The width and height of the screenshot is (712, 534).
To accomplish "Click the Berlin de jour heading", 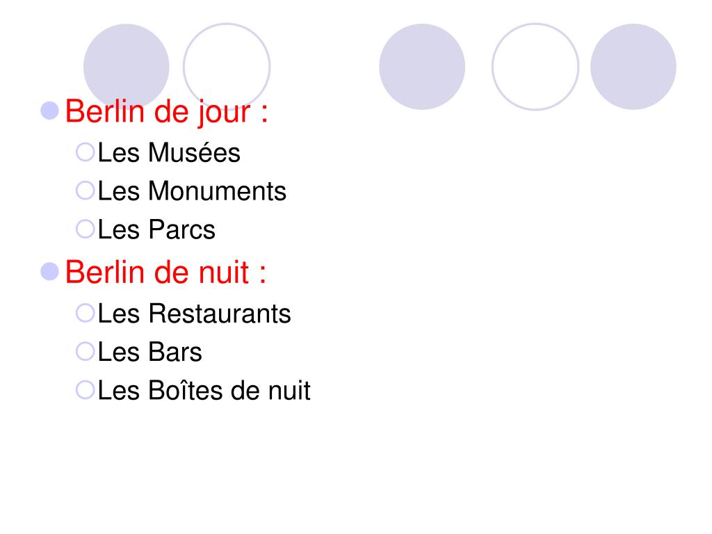I will [166, 112].
